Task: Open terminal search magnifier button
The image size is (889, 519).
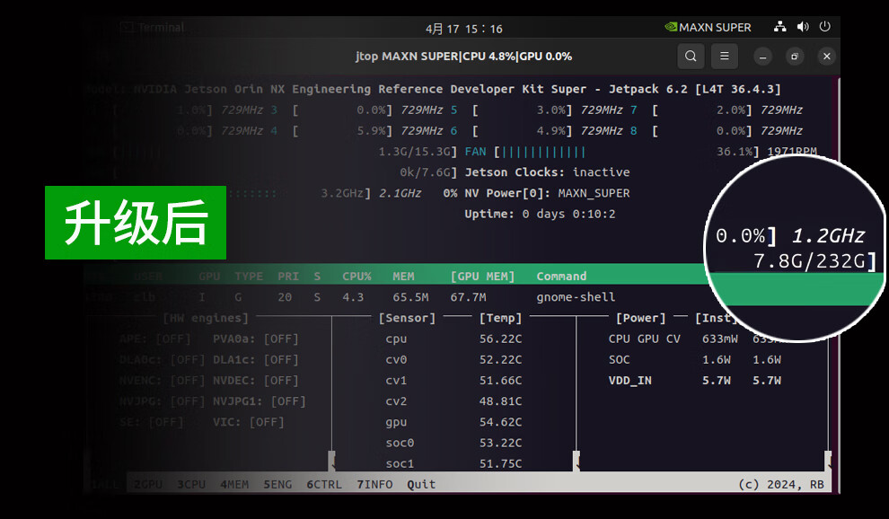Action: click(x=691, y=57)
